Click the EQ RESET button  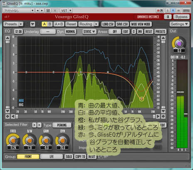(x=149, y=32)
